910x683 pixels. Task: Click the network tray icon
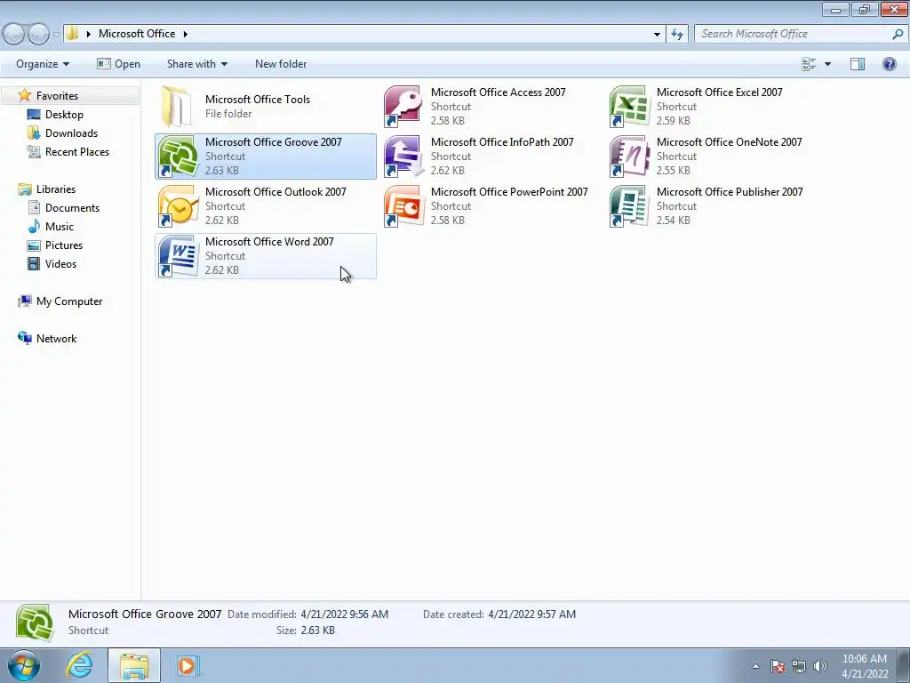coord(799,666)
